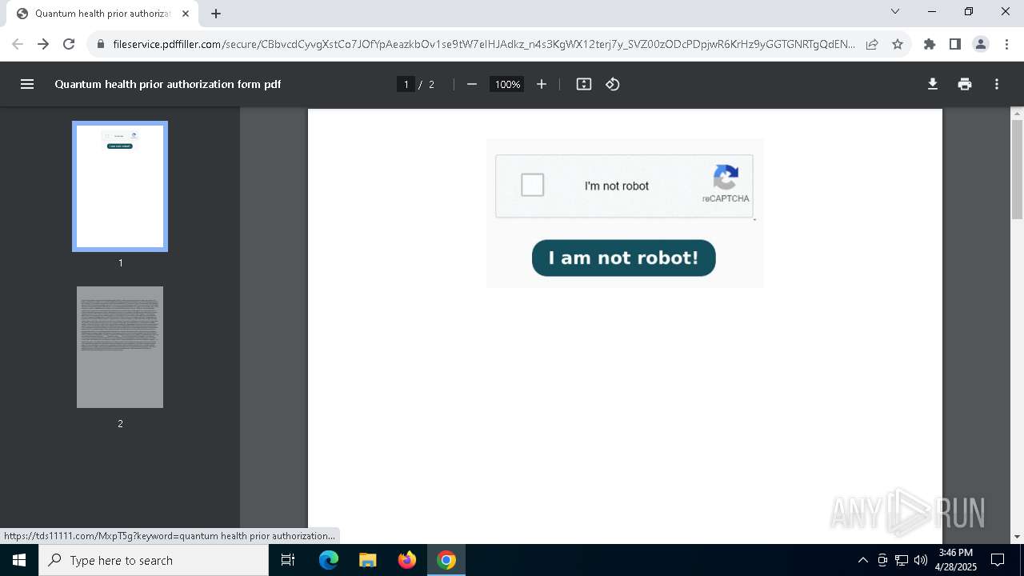Launch Microsoft Edge from taskbar
The width and height of the screenshot is (1024, 576).
coord(329,560)
